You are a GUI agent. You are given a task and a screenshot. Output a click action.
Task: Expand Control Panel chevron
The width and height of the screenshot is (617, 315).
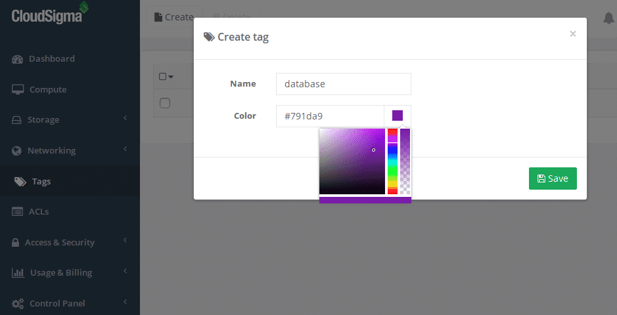pos(125,302)
